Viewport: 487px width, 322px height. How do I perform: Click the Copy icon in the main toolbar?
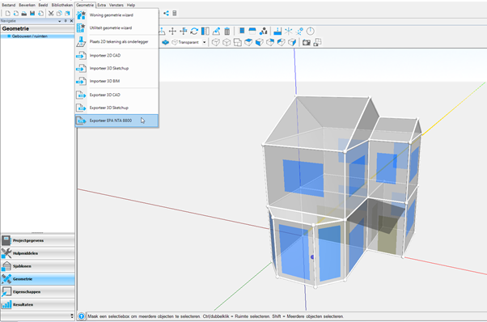coord(59,14)
